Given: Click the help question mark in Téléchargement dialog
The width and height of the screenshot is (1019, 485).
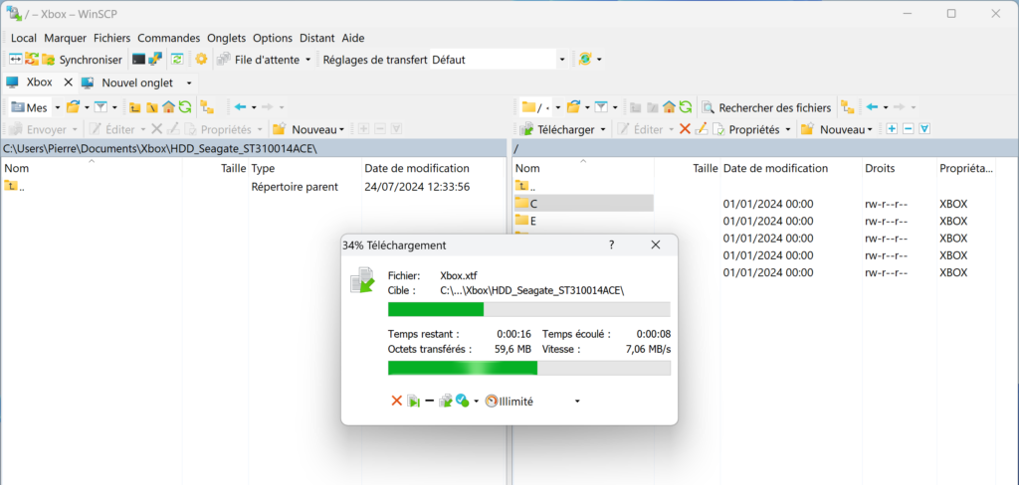Looking at the screenshot, I should coord(611,244).
